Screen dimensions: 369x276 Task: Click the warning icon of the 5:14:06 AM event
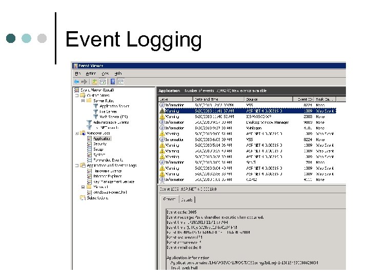pos(162,145)
